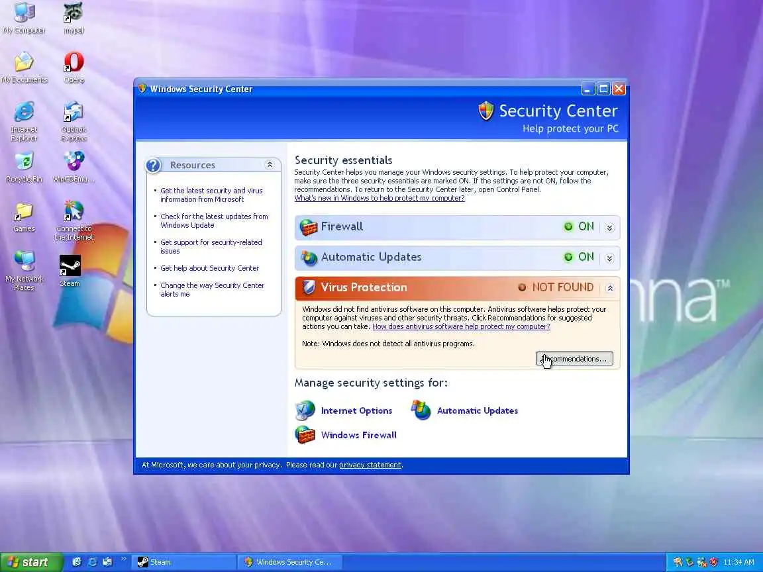Screen dimensions: 763x572
Task: Click Windows Security Center taskbar button
Action: pos(291,562)
